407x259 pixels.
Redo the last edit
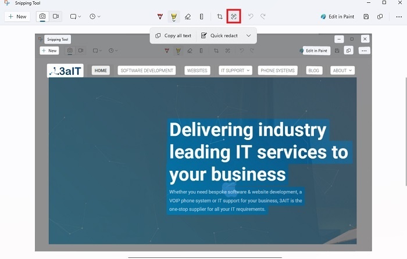263,17
